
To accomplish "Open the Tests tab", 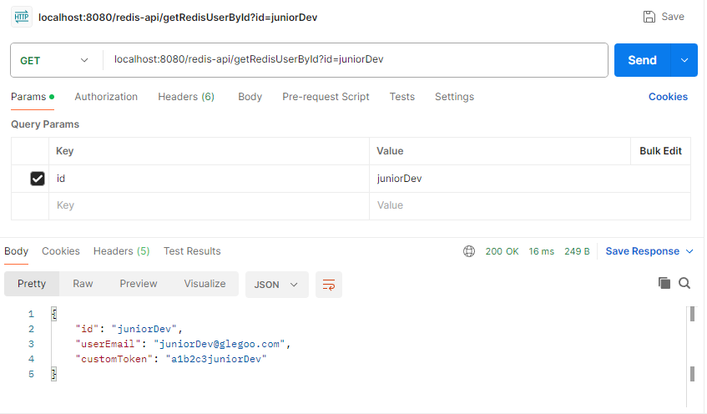I will click(402, 97).
